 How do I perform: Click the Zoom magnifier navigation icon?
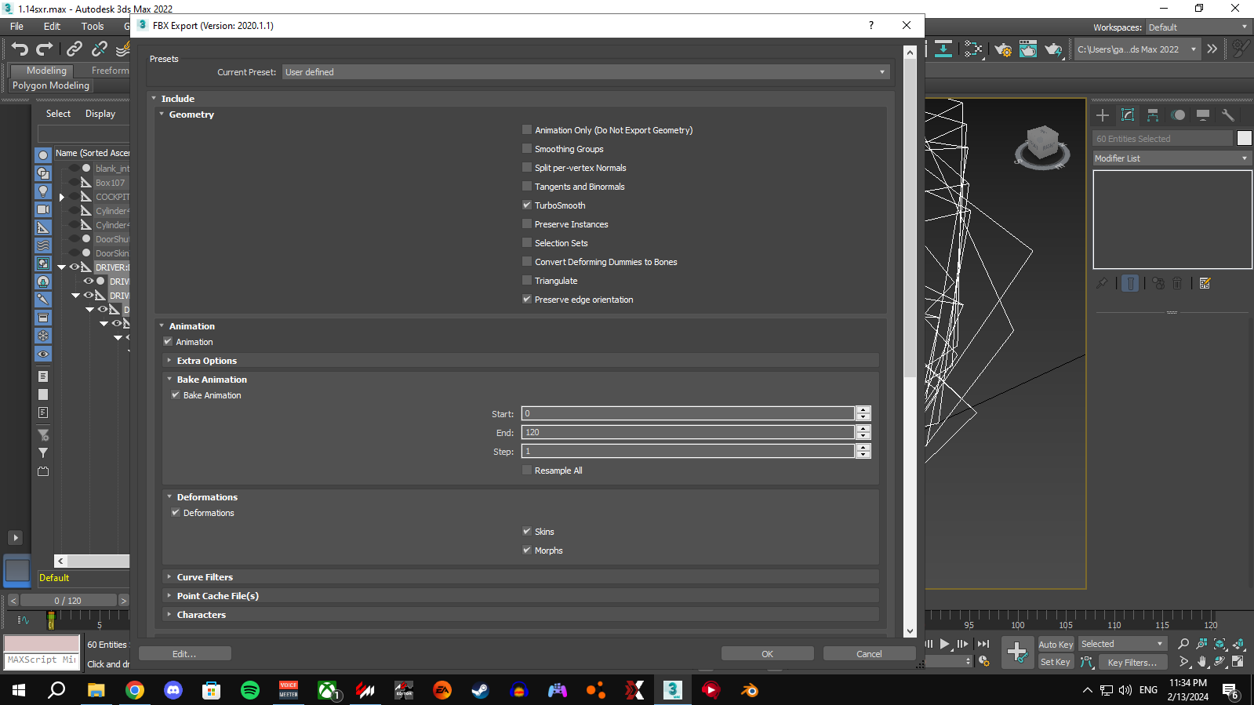[x=1183, y=644]
